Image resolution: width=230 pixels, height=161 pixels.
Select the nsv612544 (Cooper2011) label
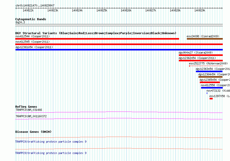coord(33,36)
